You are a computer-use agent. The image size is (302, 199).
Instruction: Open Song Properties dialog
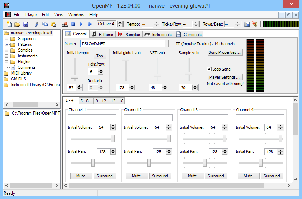225,52
